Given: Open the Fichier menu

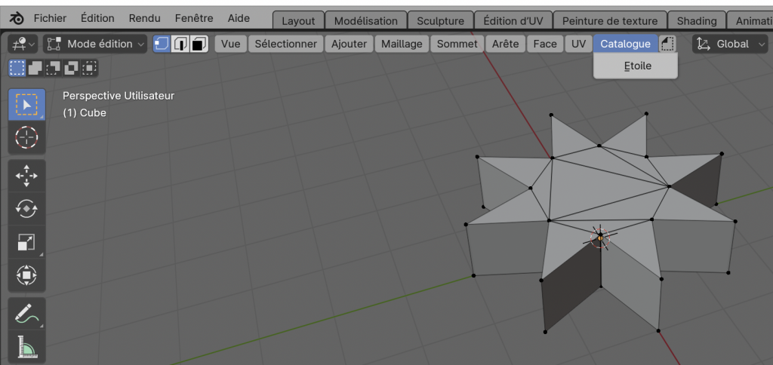Looking at the screenshot, I should (x=50, y=18).
